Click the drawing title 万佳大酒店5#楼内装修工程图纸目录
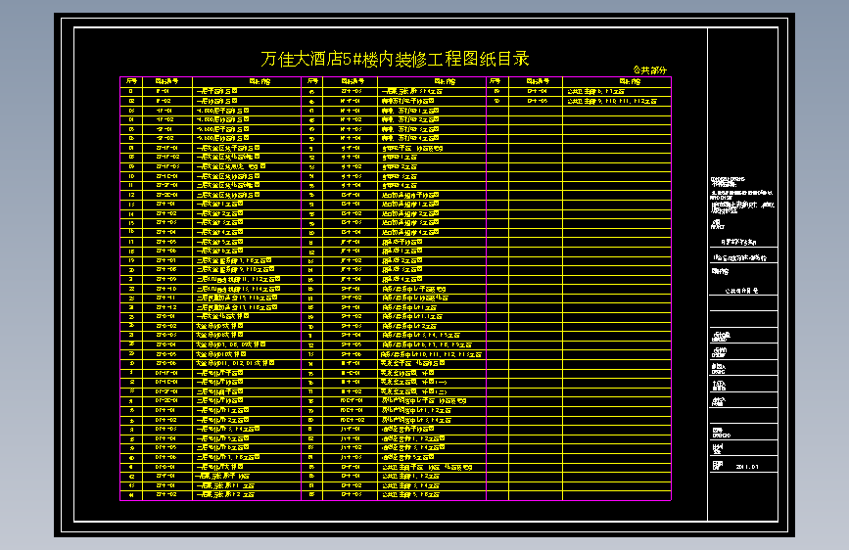The image size is (849, 550). (x=395, y=59)
